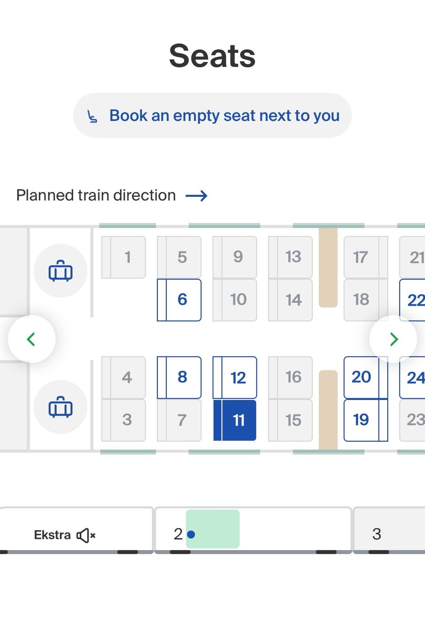Viewport: 425px width, 621px height.
Task: Tap the upper luggage rack icon
Action: point(60,271)
